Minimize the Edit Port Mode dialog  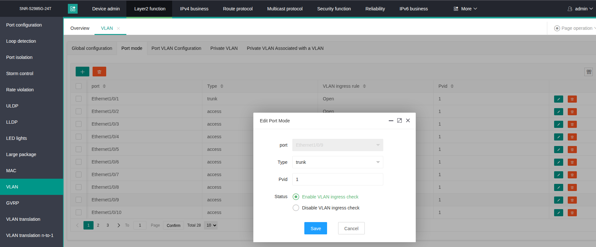pos(391,120)
